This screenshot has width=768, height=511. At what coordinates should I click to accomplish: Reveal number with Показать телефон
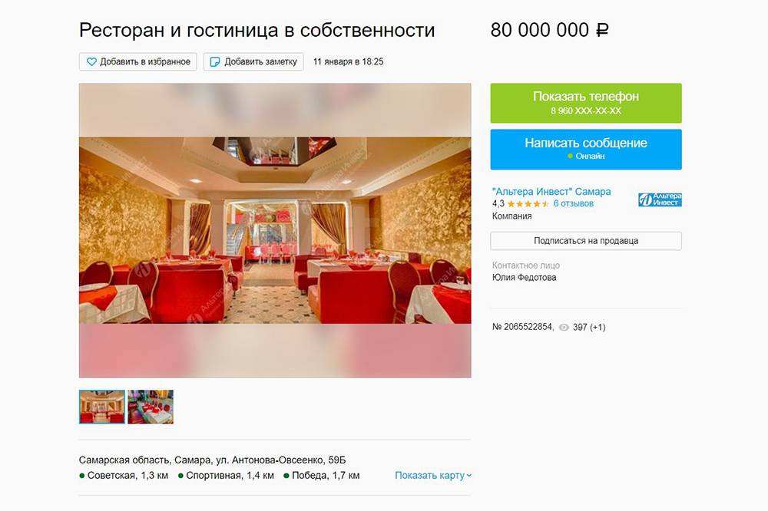(x=586, y=103)
